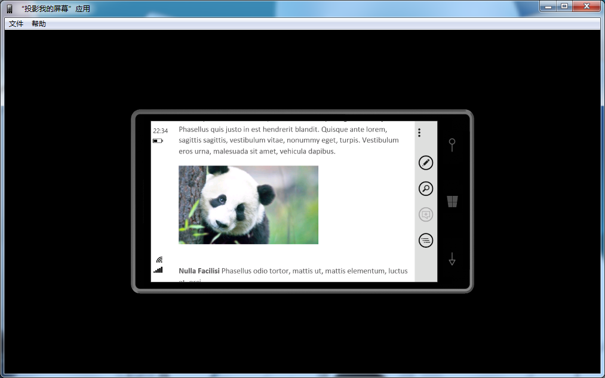This screenshot has height=378, width=605.
Task: Tap the cellular signal bars icon
Action: pyautogui.click(x=158, y=270)
